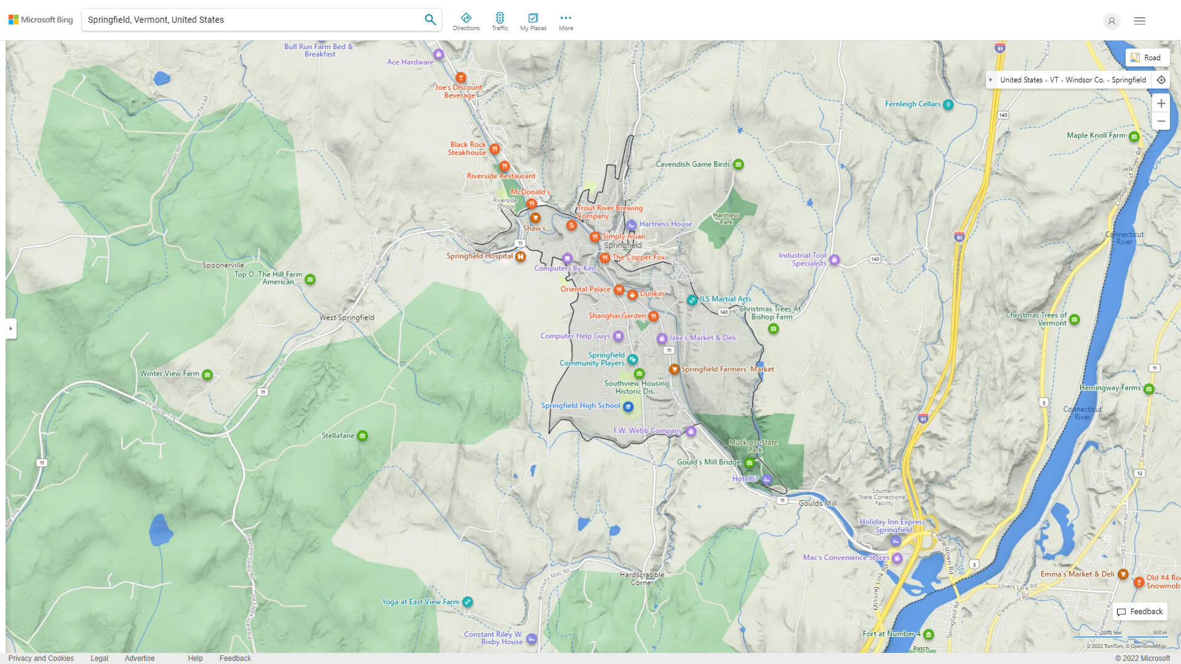Image resolution: width=1181 pixels, height=664 pixels.
Task: Expand the breadcrumb chevron before United States
Action: pyautogui.click(x=990, y=79)
